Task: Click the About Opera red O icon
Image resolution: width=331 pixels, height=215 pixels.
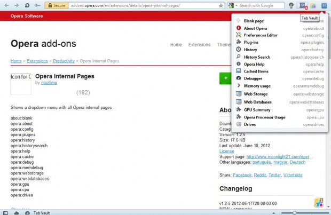Action: pos(239,28)
